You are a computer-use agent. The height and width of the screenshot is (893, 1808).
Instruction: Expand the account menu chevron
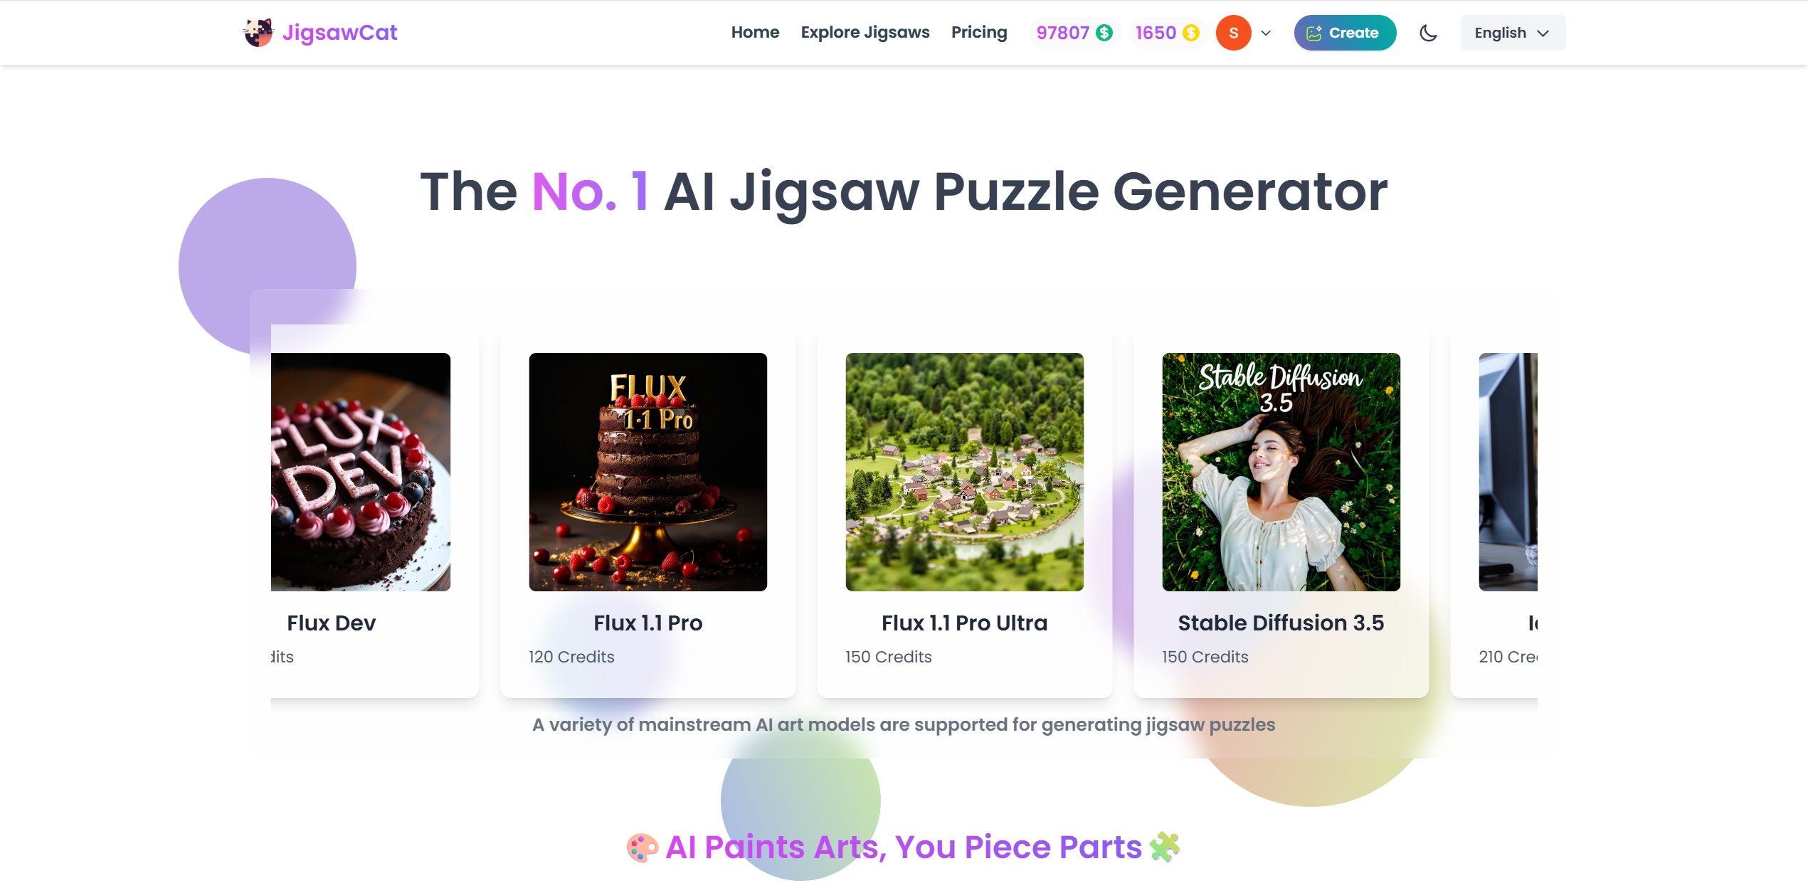tap(1266, 33)
